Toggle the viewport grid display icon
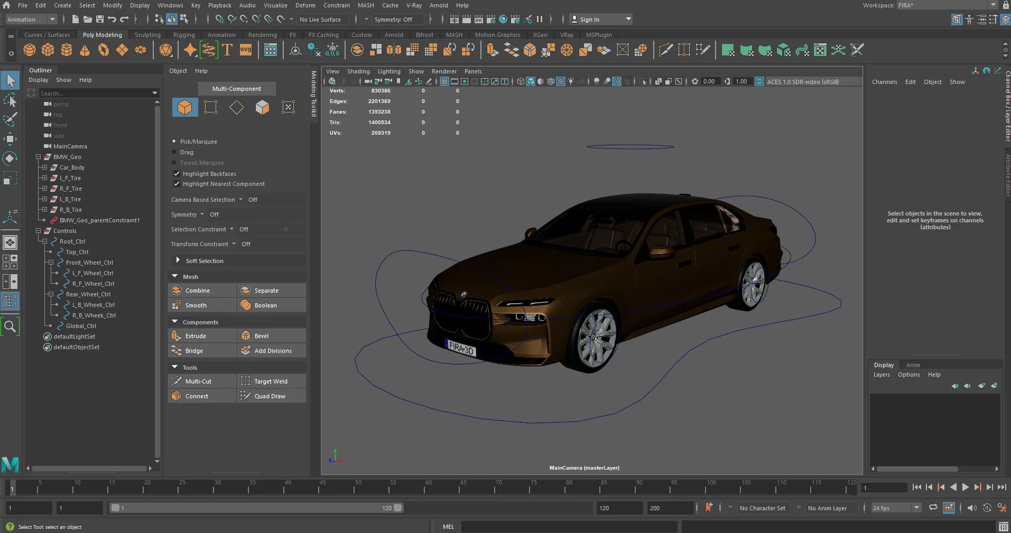This screenshot has height=533, width=1011. click(x=444, y=81)
